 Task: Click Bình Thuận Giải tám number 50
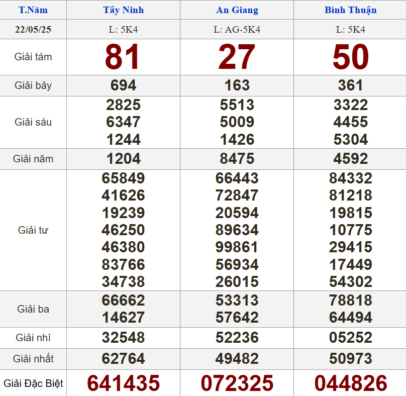[x=350, y=57]
